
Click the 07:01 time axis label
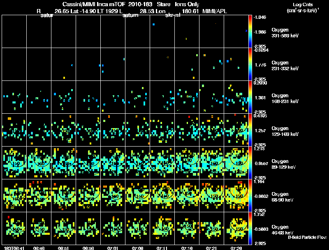coord(113,248)
